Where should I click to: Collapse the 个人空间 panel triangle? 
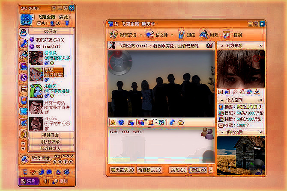[222, 100]
